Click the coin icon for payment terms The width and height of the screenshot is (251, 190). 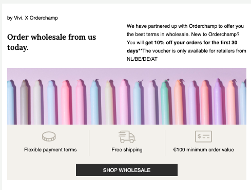tap(49, 136)
